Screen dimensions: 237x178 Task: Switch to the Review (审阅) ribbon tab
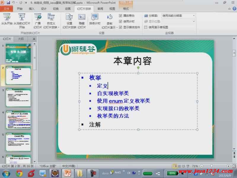pos(100,9)
